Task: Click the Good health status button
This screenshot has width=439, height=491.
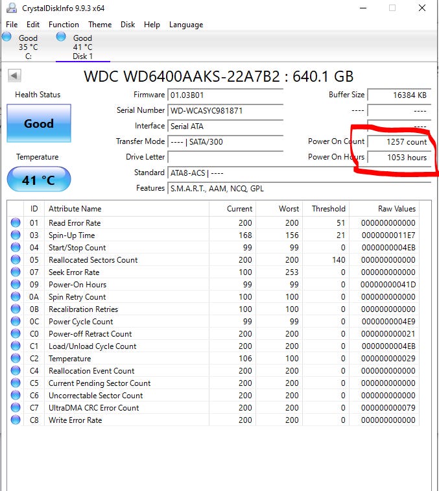Action: (39, 123)
